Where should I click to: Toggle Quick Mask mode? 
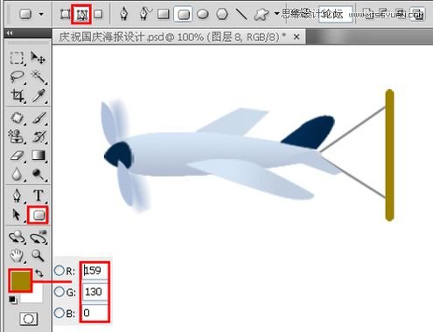pyautogui.click(x=29, y=319)
